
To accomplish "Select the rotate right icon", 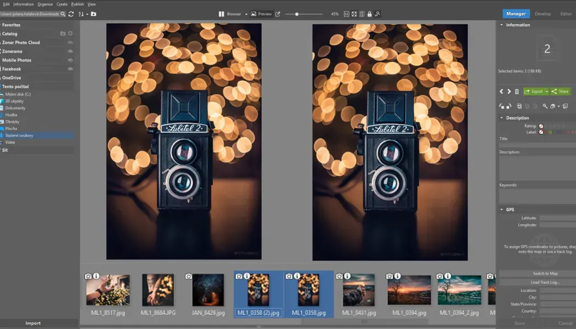I will [x=509, y=106].
